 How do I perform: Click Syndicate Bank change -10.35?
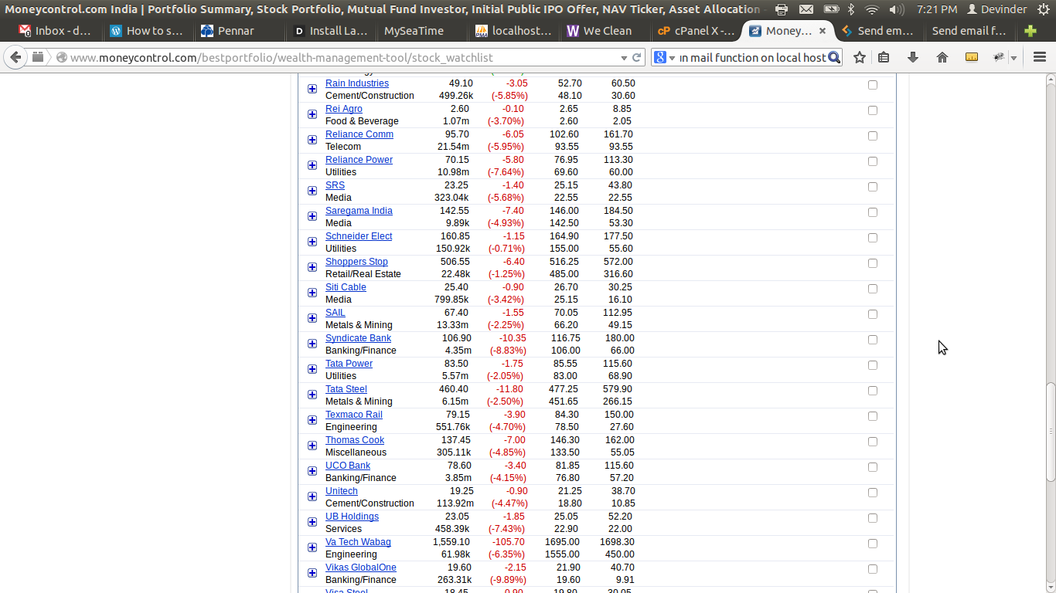pos(513,338)
